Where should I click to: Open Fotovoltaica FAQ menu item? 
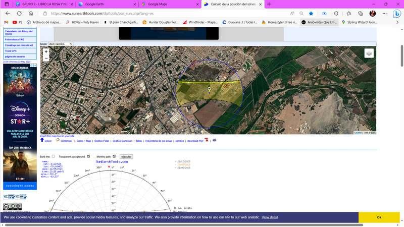(20, 40)
